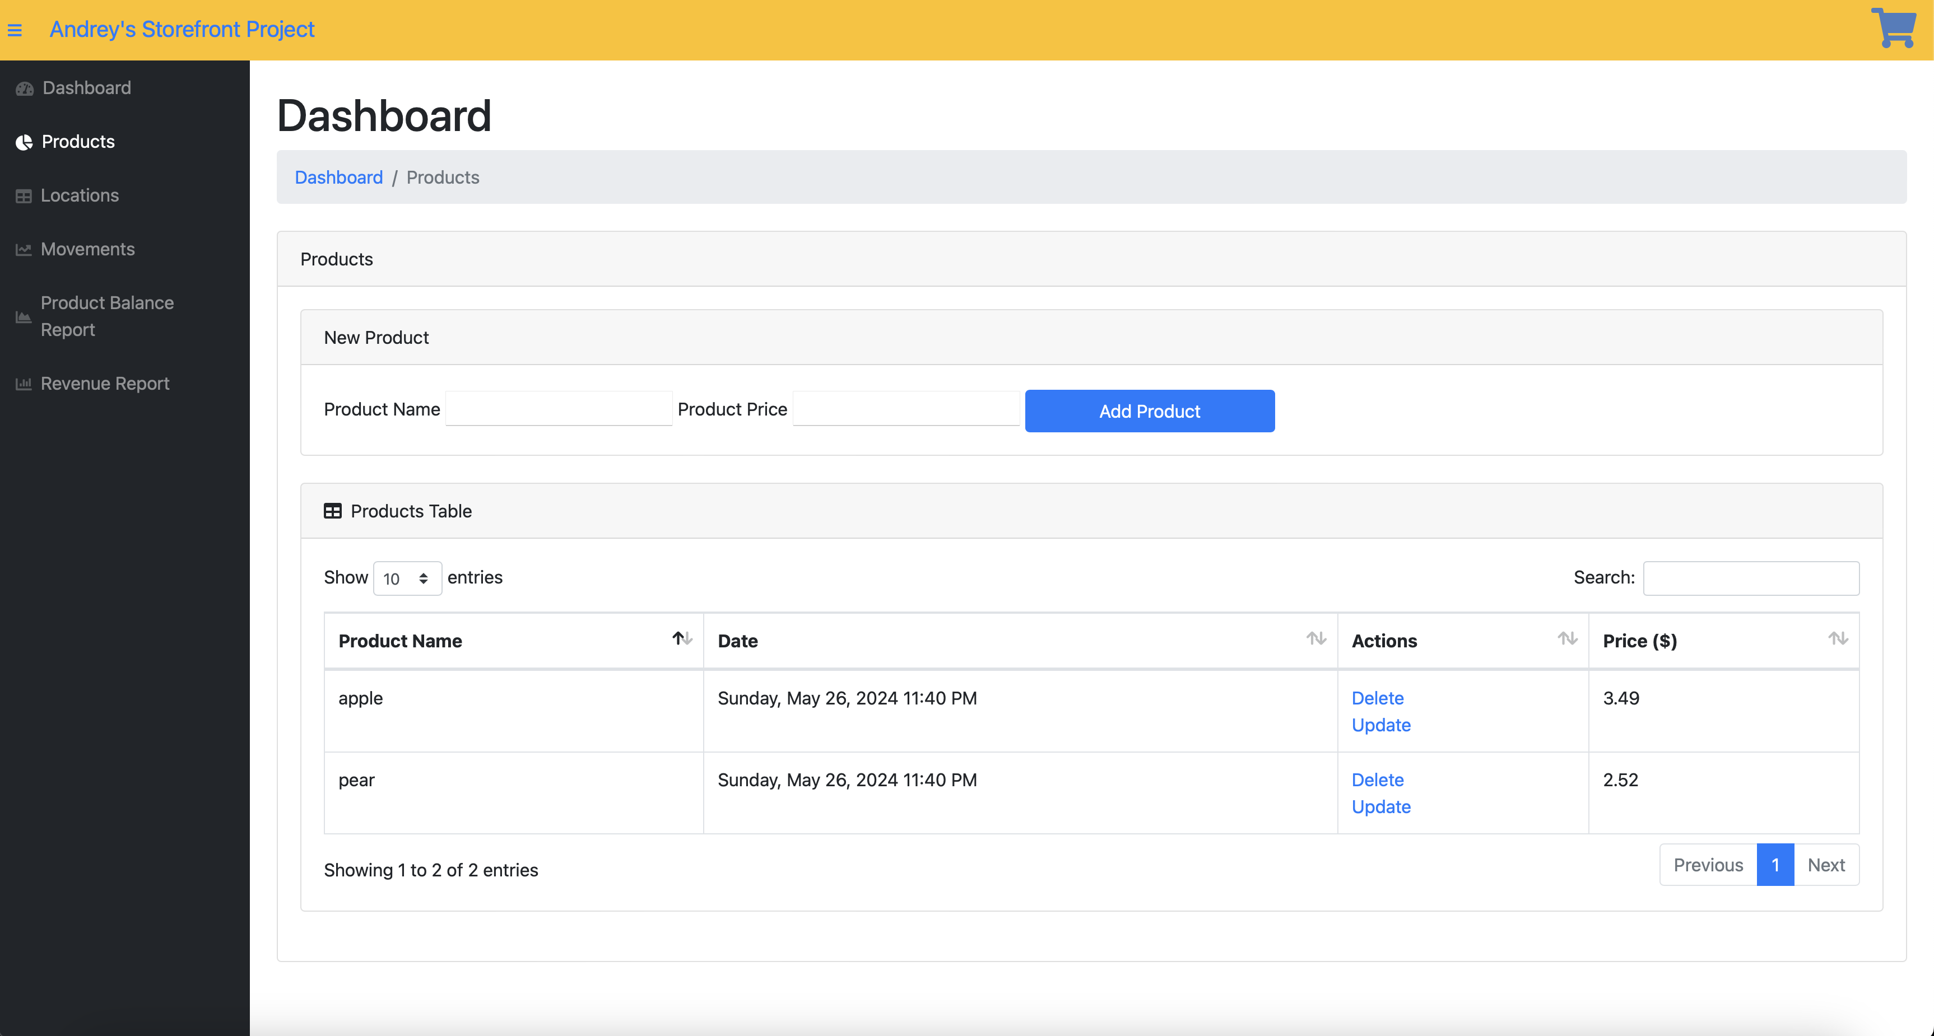The image size is (1934, 1036).
Task: Toggle sorting on the Date column
Action: tap(1315, 638)
